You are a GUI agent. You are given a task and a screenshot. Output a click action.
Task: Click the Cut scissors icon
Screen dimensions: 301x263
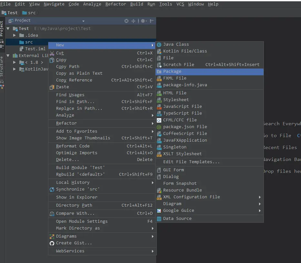(52, 53)
